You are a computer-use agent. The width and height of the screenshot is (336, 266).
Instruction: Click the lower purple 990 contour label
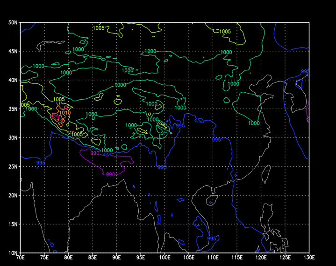110,174
